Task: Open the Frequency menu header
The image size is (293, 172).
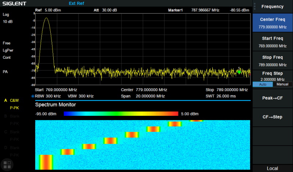Action: point(272,7)
